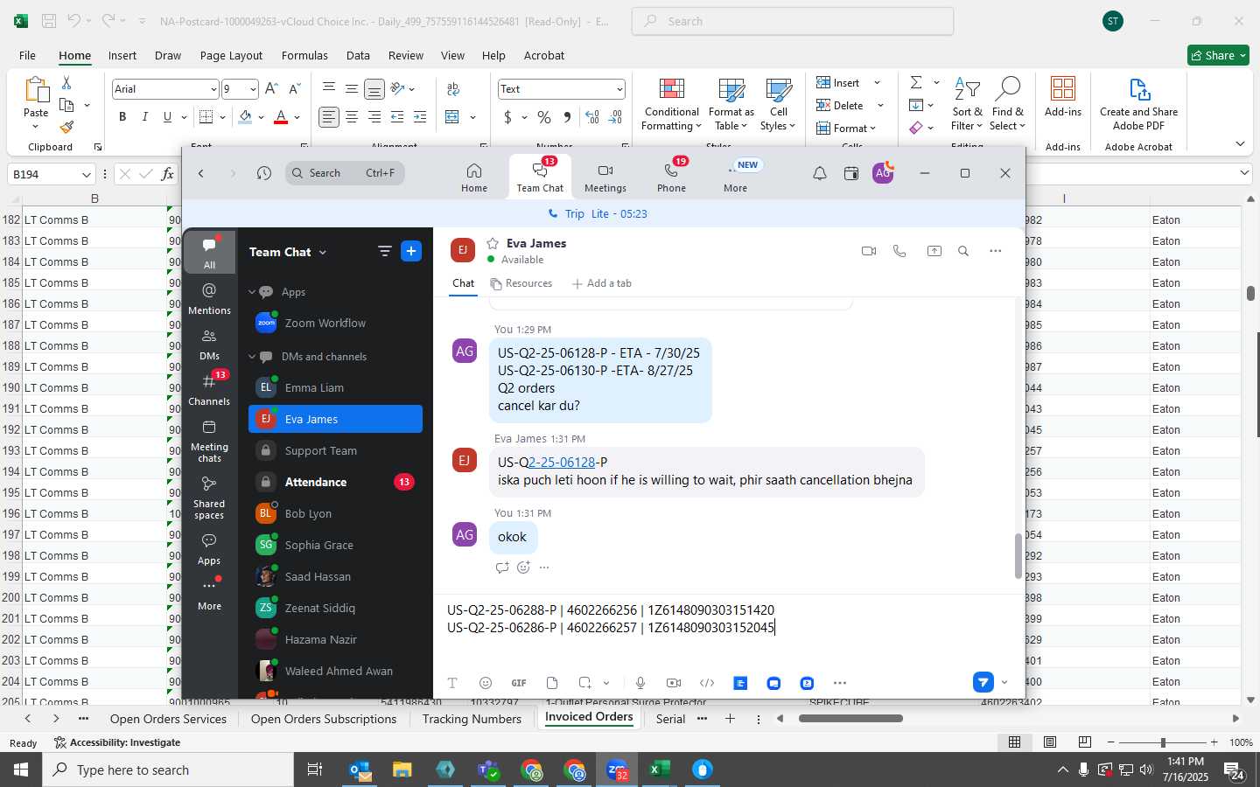Open Sophia Grace chat
This screenshot has height=787, width=1260.
335,545
